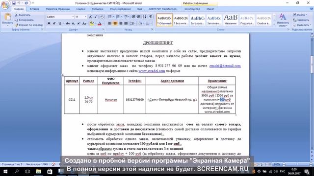Select table using the move handle
The width and height of the screenshot is (314, 176).
(63, 75)
